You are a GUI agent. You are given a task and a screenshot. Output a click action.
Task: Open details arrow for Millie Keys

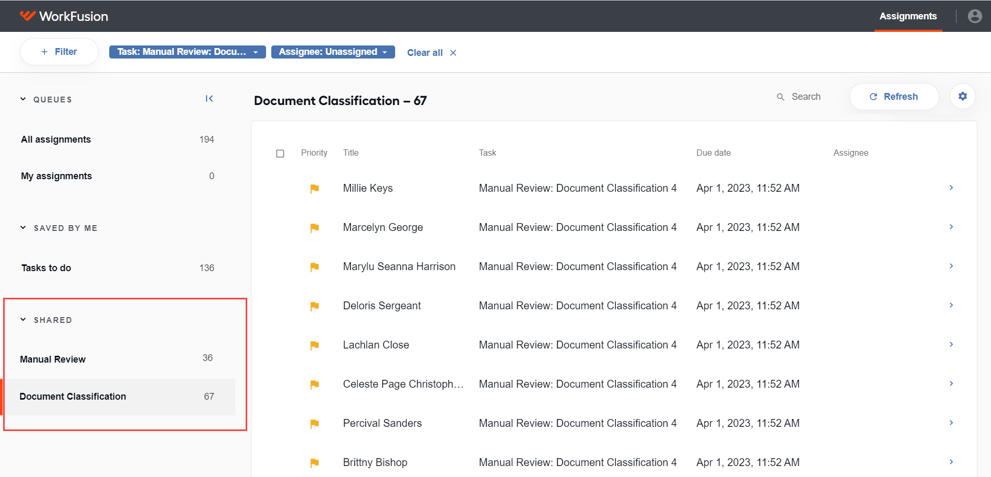click(x=951, y=188)
